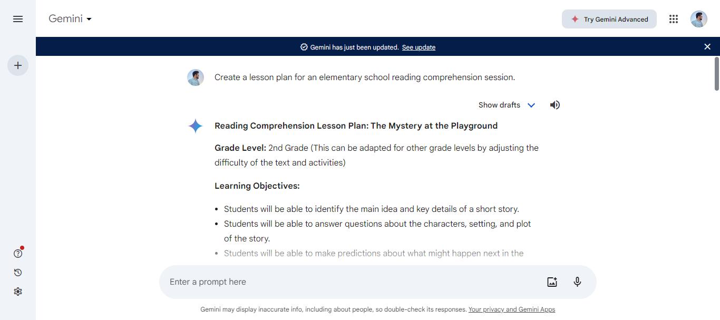Open chat history from the sidebar clock icon
The height and width of the screenshot is (320, 720).
(17, 273)
